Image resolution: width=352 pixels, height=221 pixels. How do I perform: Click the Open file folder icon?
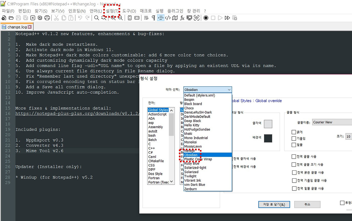11,18
